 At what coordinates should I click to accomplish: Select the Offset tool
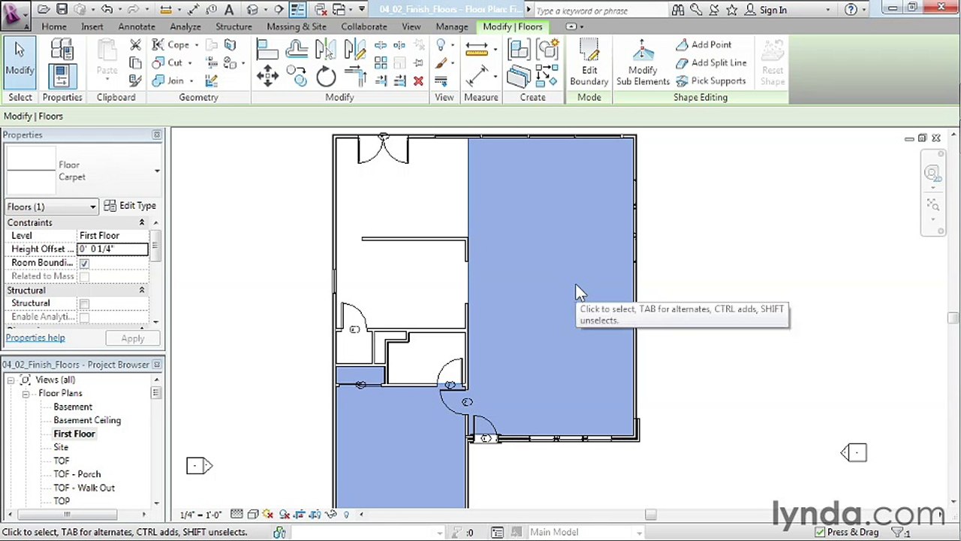tap(297, 50)
